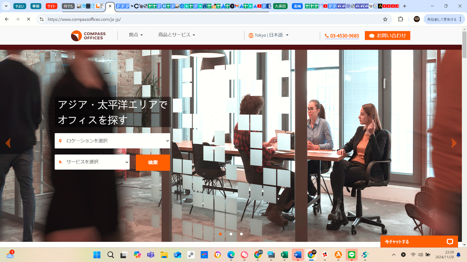Open the Tokyo | 日本語 region selector
467x262 pixels.
click(x=269, y=35)
